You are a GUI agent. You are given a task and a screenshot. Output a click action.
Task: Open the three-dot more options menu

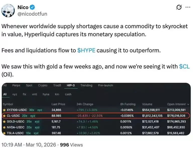(x=188, y=7)
